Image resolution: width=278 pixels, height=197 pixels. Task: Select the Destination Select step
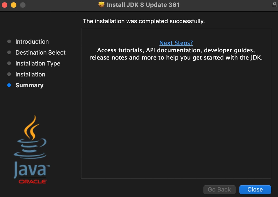[x=40, y=53]
